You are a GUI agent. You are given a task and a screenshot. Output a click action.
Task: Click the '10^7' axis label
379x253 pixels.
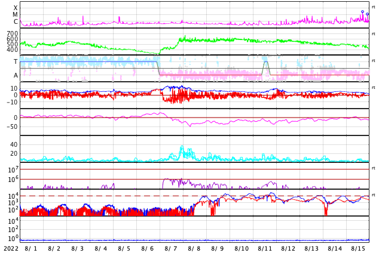[x=13, y=169]
